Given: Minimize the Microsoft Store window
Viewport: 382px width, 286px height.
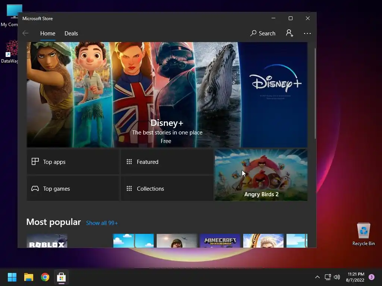Looking at the screenshot, I should 273,18.
